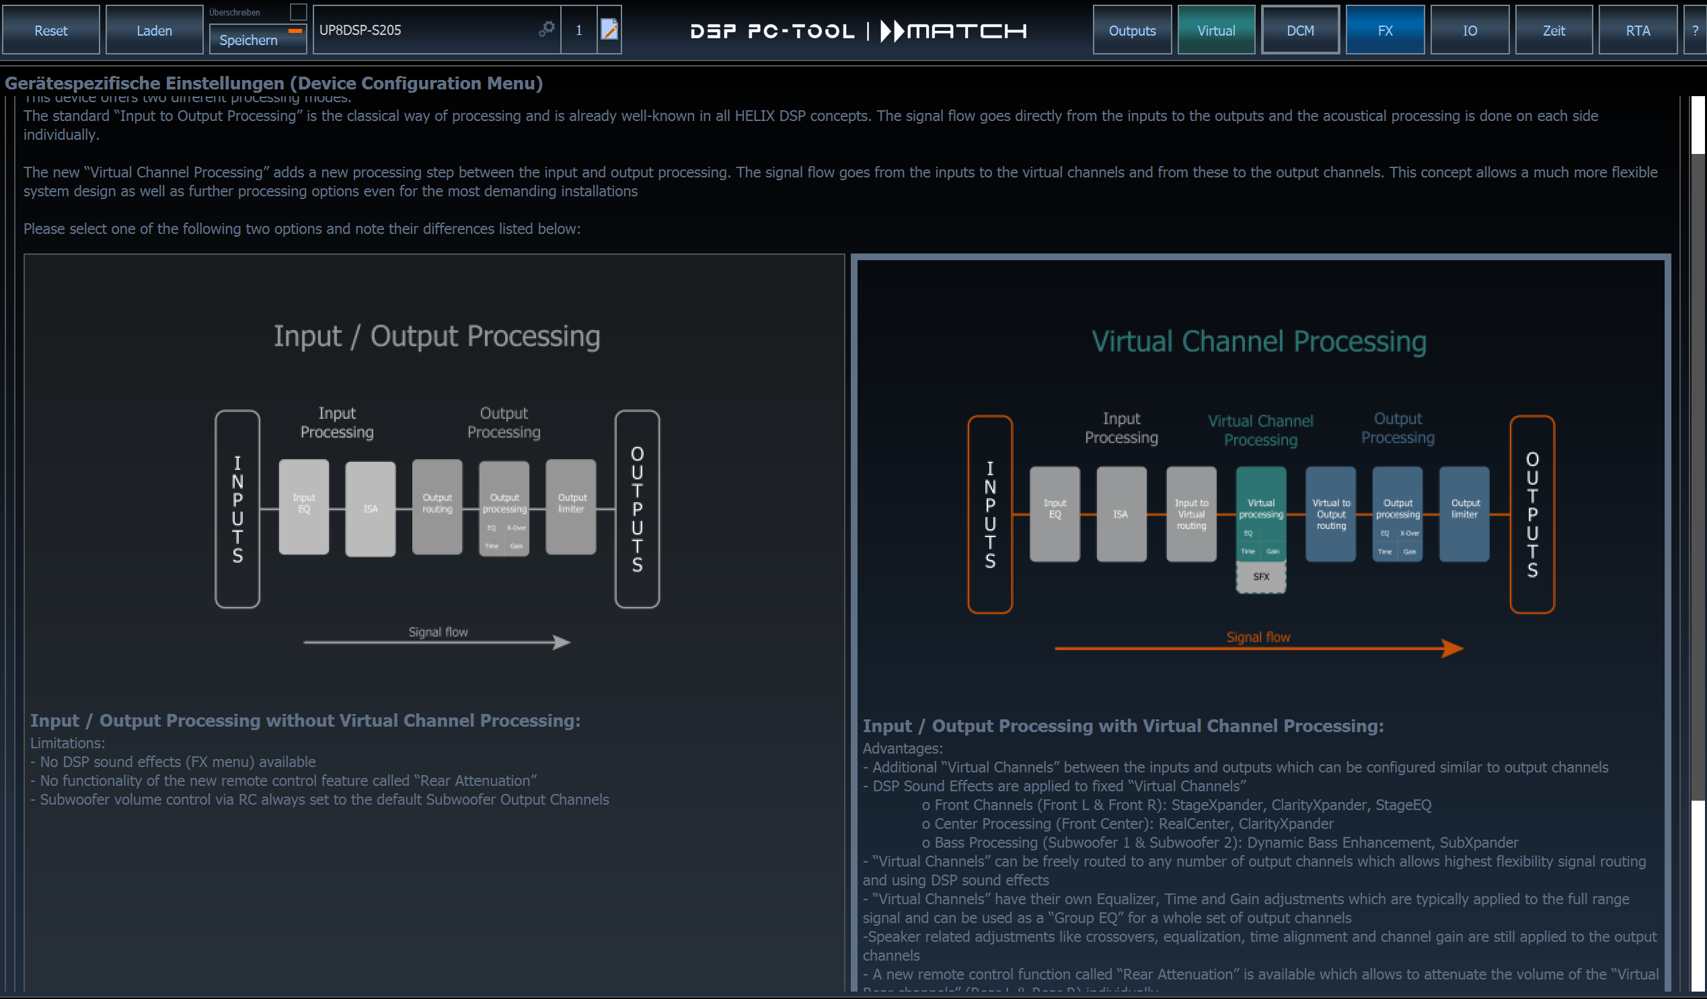This screenshot has height=999, width=1707.
Task: Open the RTA analyzer tab
Action: (1637, 30)
